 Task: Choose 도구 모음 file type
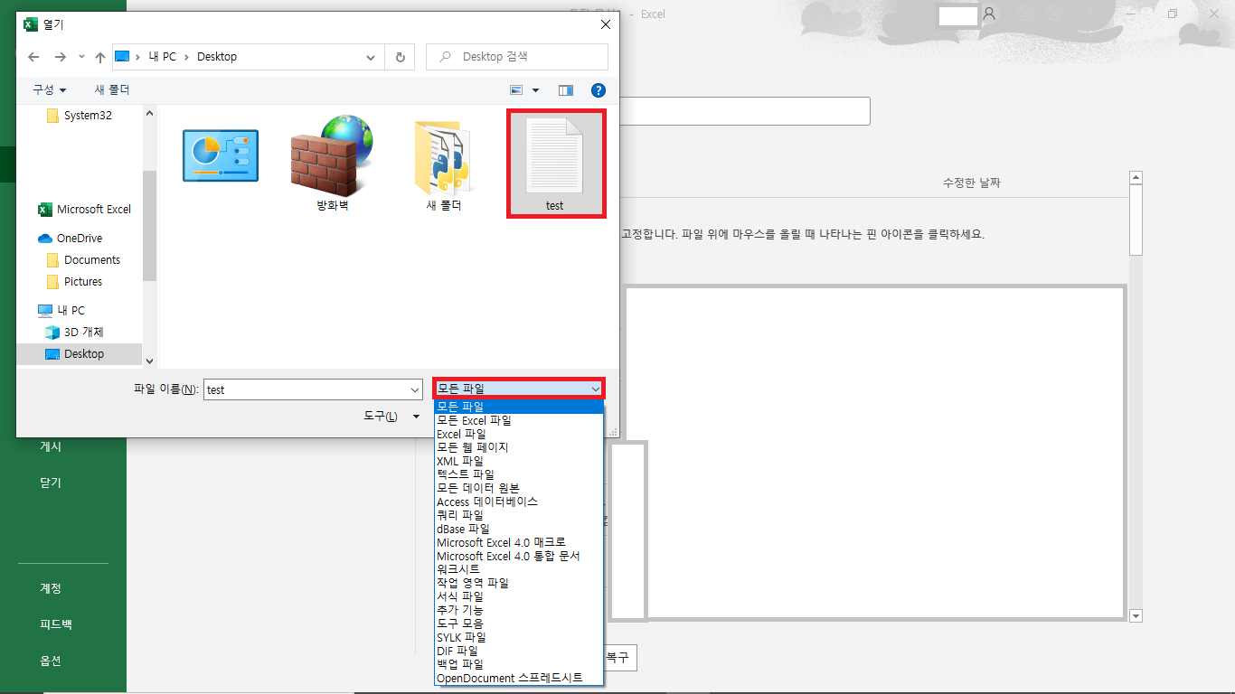pos(518,624)
